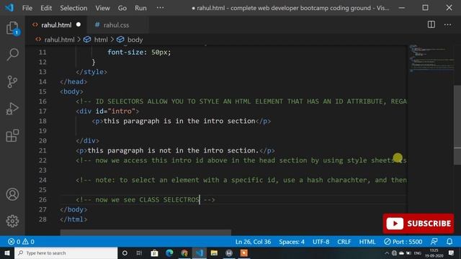Open the File menu
This screenshot has height=259, width=461.
tap(27, 8)
